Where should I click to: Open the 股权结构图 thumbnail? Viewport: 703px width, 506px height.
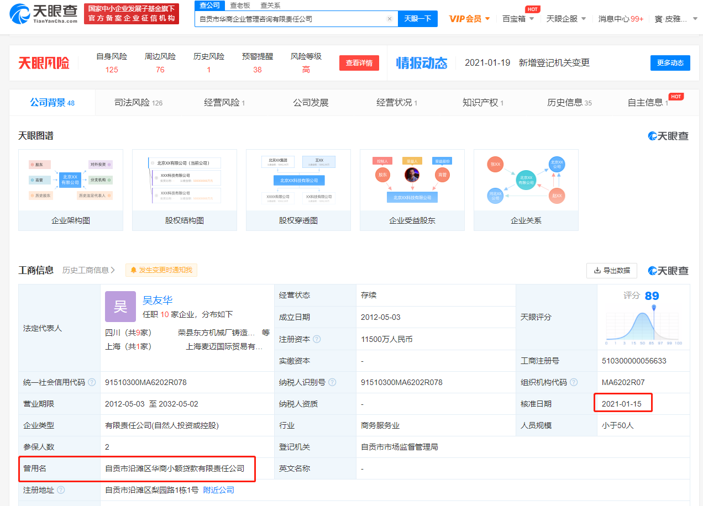point(185,189)
